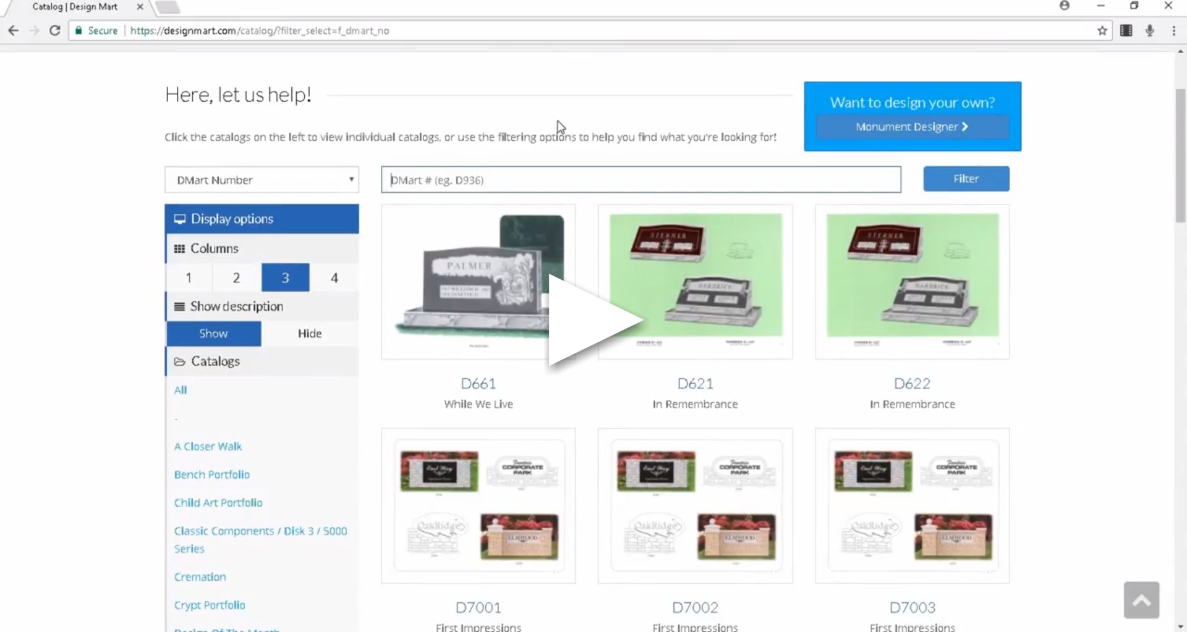Screen dimensions: 1187x632
Task: Open the Crypt Portfolio catalog
Action: point(210,605)
